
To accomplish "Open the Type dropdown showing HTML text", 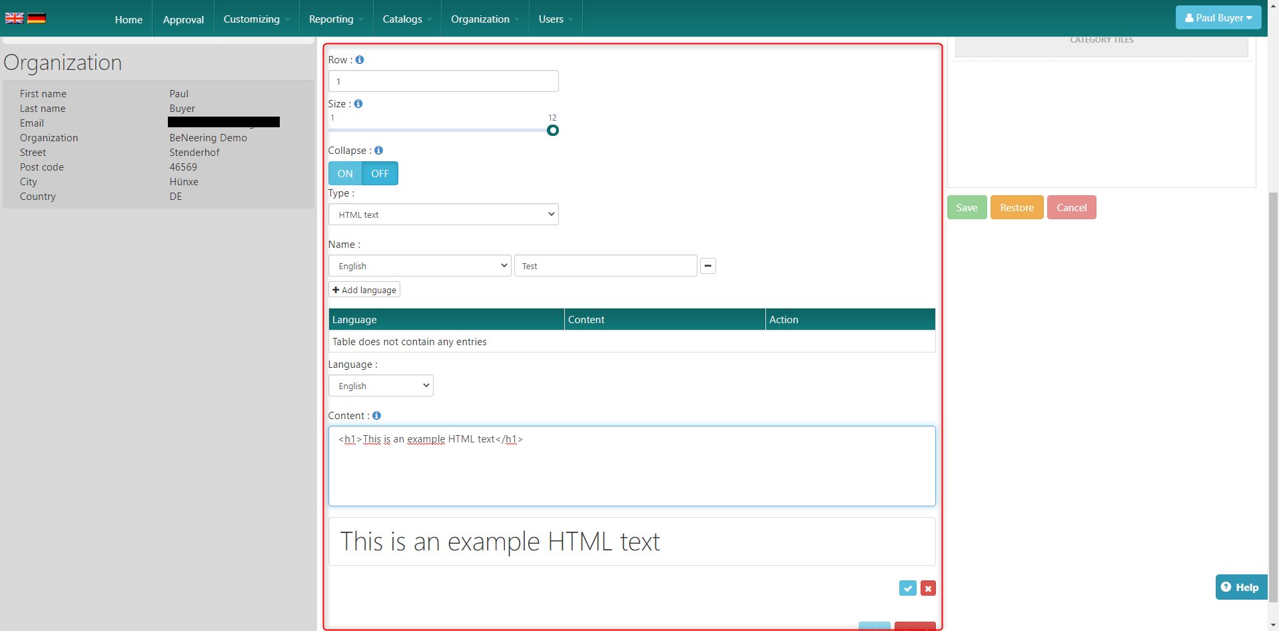I will [x=443, y=215].
